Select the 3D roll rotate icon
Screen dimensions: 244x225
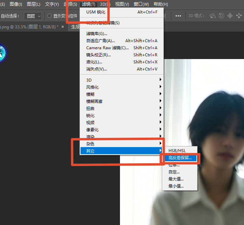point(221,16)
